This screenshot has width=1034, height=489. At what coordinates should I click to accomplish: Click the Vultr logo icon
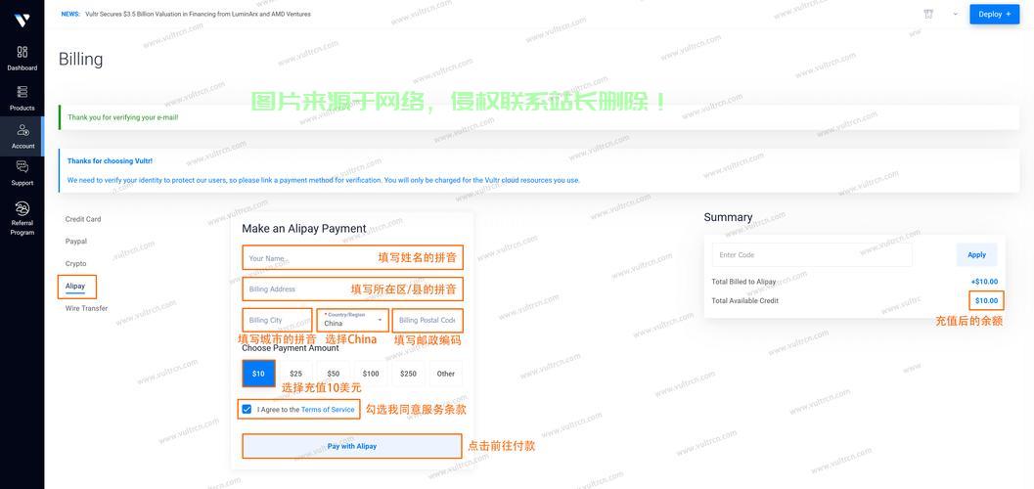pyautogui.click(x=22, y=21)
